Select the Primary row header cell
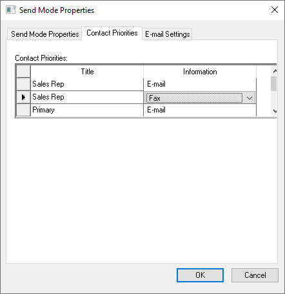The height and width of the screenshot is (294, 285). 23,110
